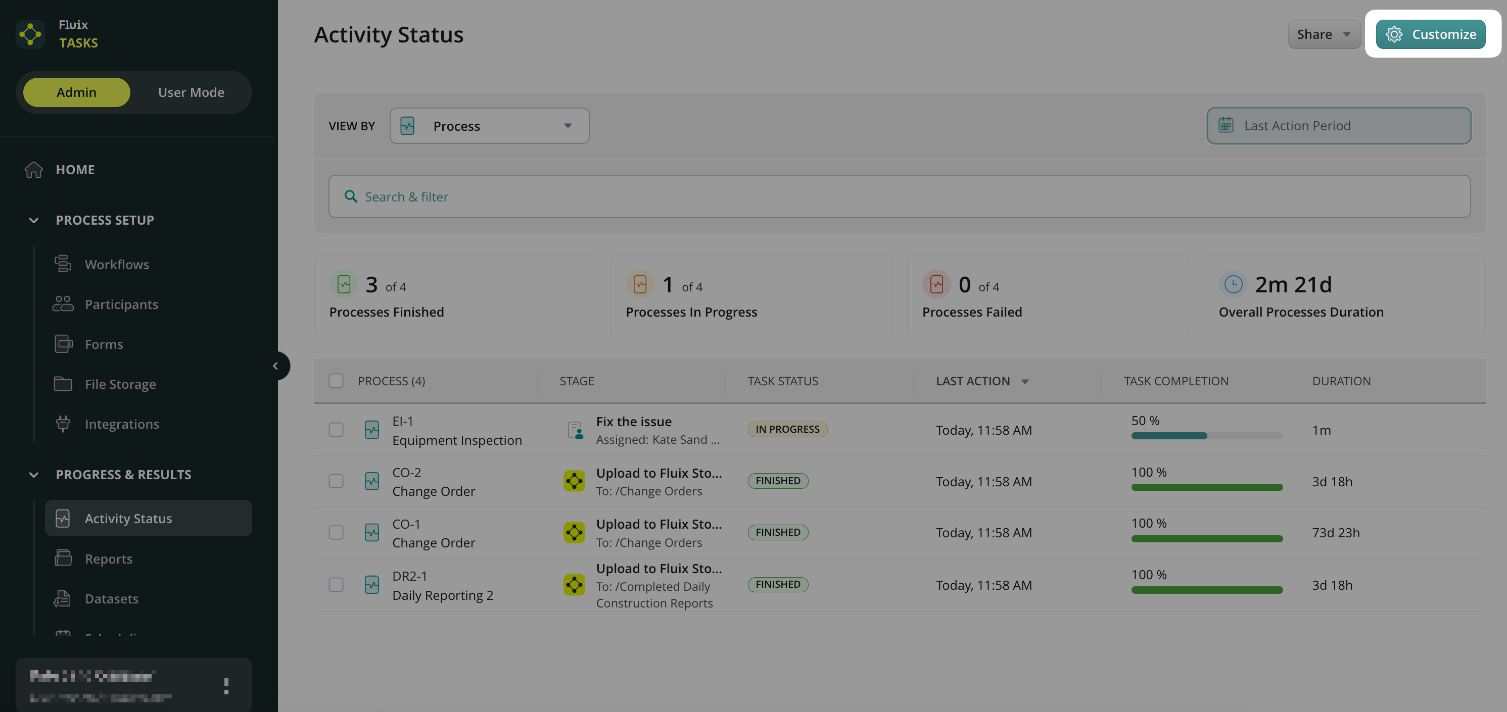Click the Datasets sidebar icon

click(x=63, y=598)
